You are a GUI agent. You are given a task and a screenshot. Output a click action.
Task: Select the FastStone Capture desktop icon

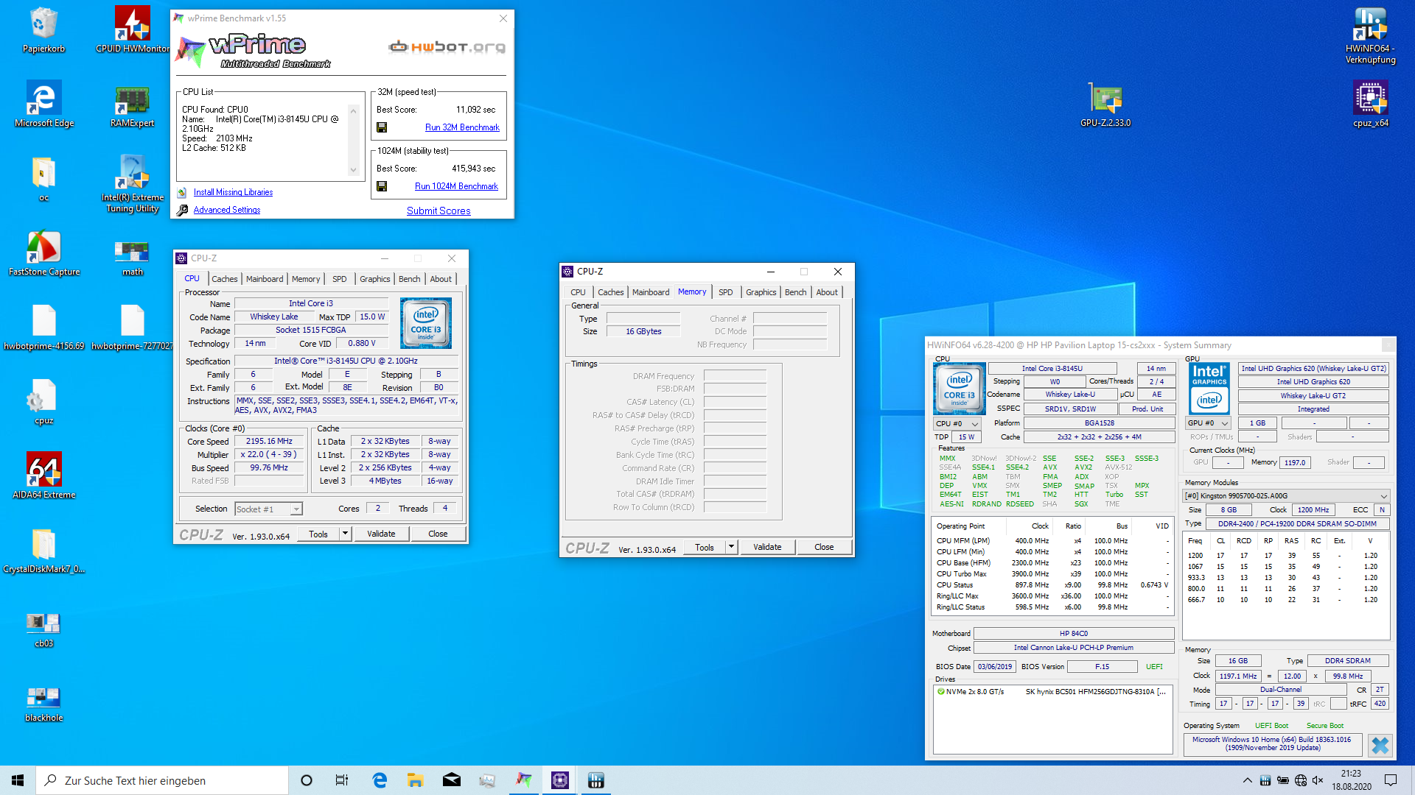(x=43, y=253)
